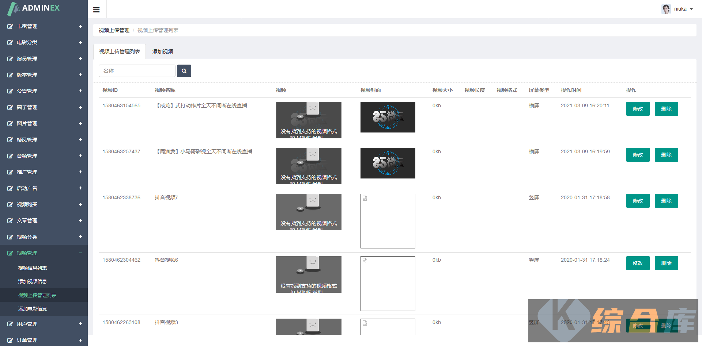Click edit icon beside 文章管理
The image size is (702, 346).
coord(10,220)
